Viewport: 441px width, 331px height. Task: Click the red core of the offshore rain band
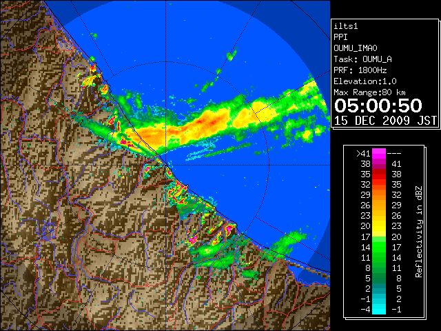pyautogui.click(x=201, y=121)
